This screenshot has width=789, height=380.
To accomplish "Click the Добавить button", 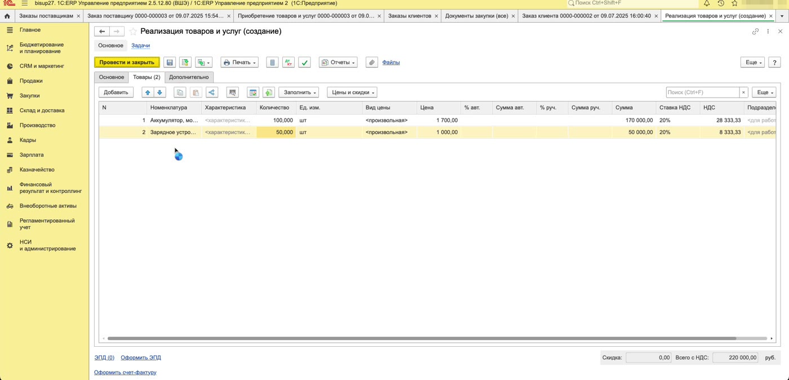I will (x=116, y=92).
